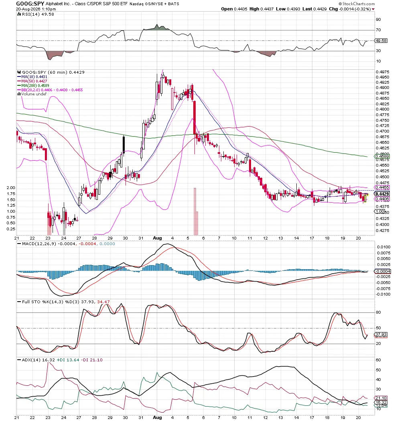Click the Open 0.4435 value
The height and width of the screenshot is (421, 397).
pyautogui.click(x=234, y=9)
